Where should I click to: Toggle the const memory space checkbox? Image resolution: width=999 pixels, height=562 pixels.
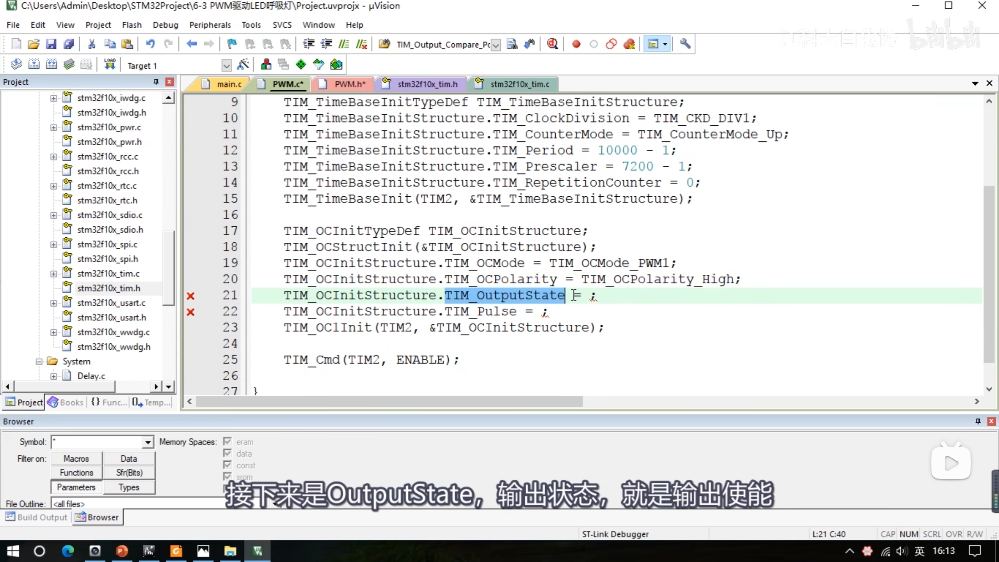point(228,465)
